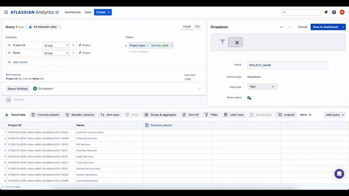Image resolution: width=349 pixels, height=196 pixels.
Task: Click the Bucket data step button
Action: point(261,115)
